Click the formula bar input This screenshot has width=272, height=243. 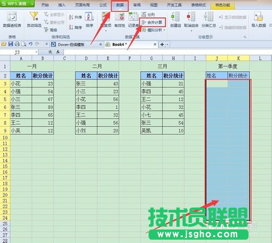point(168,52)
